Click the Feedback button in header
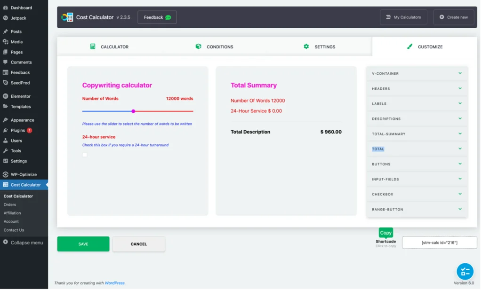 coord(157,17)
